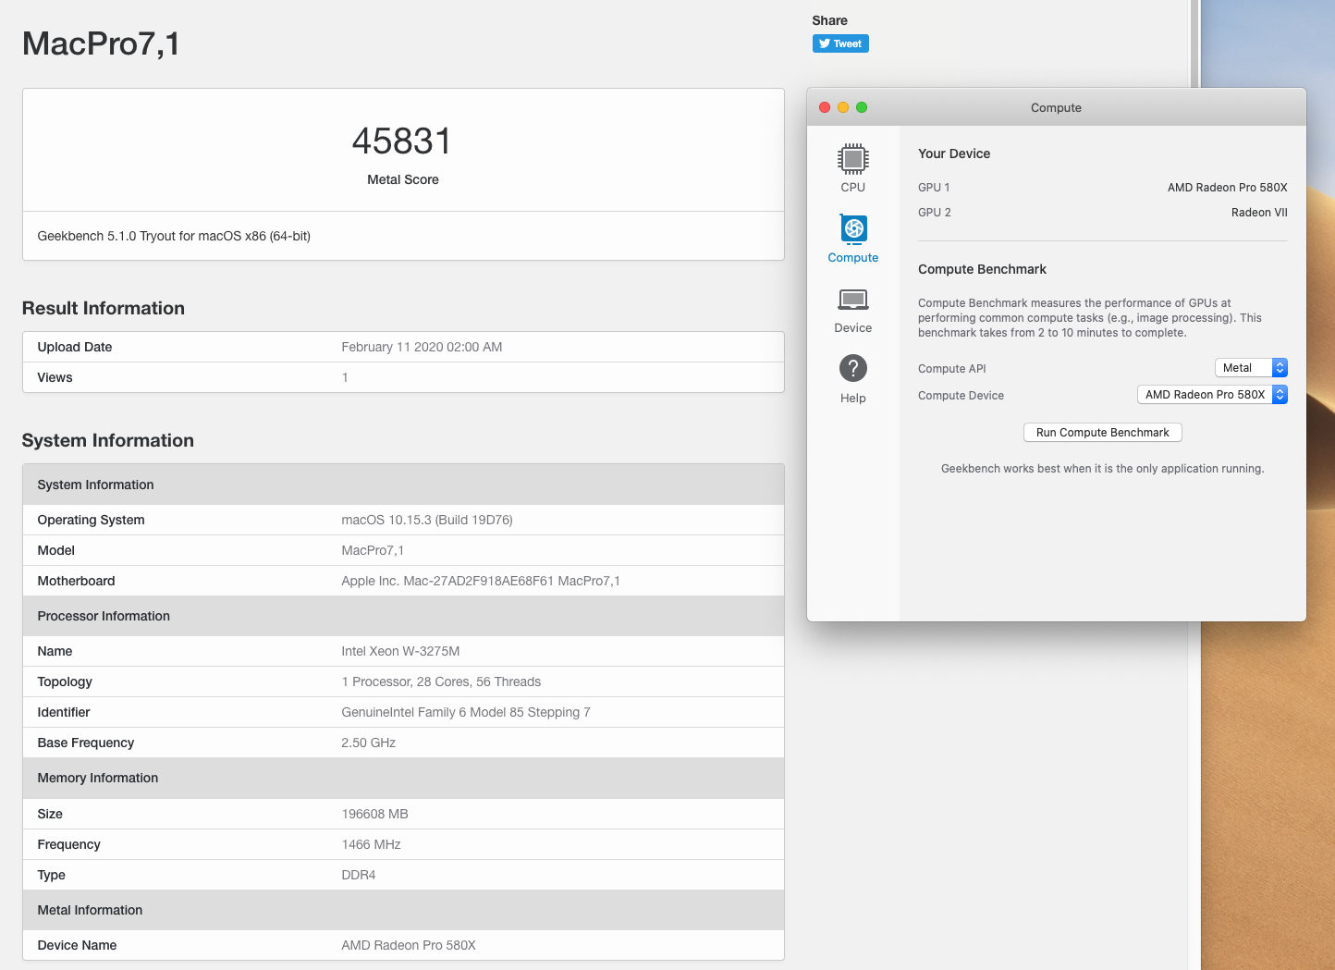This screenshot has height=970, width=1335.
Task: Click the Memory Information section header
Action: [403, 778]
